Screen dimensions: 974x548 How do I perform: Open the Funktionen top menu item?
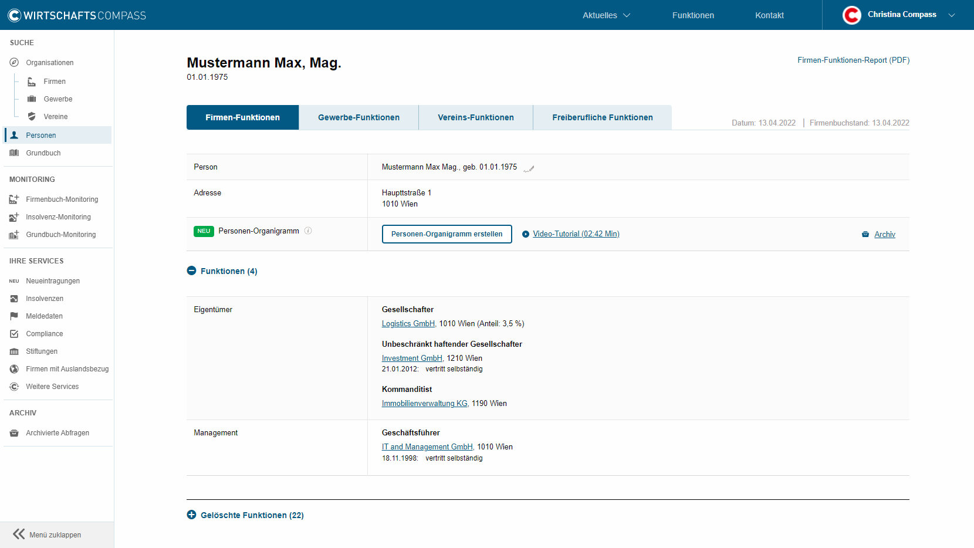click(693, 15)
